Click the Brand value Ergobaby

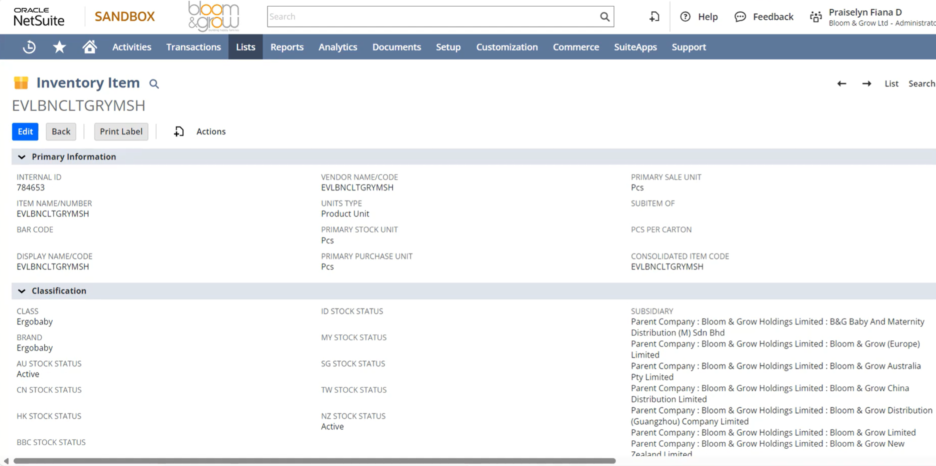34,348
